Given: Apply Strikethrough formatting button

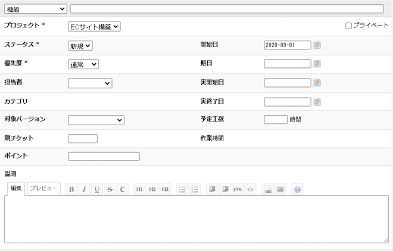Looking at the screenshot, I should click(x=110, y=189).
